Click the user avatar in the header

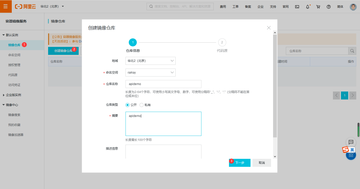pyautogui.click(x=353, y=7)
